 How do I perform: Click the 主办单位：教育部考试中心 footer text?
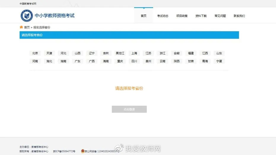[x=34, y=147]
